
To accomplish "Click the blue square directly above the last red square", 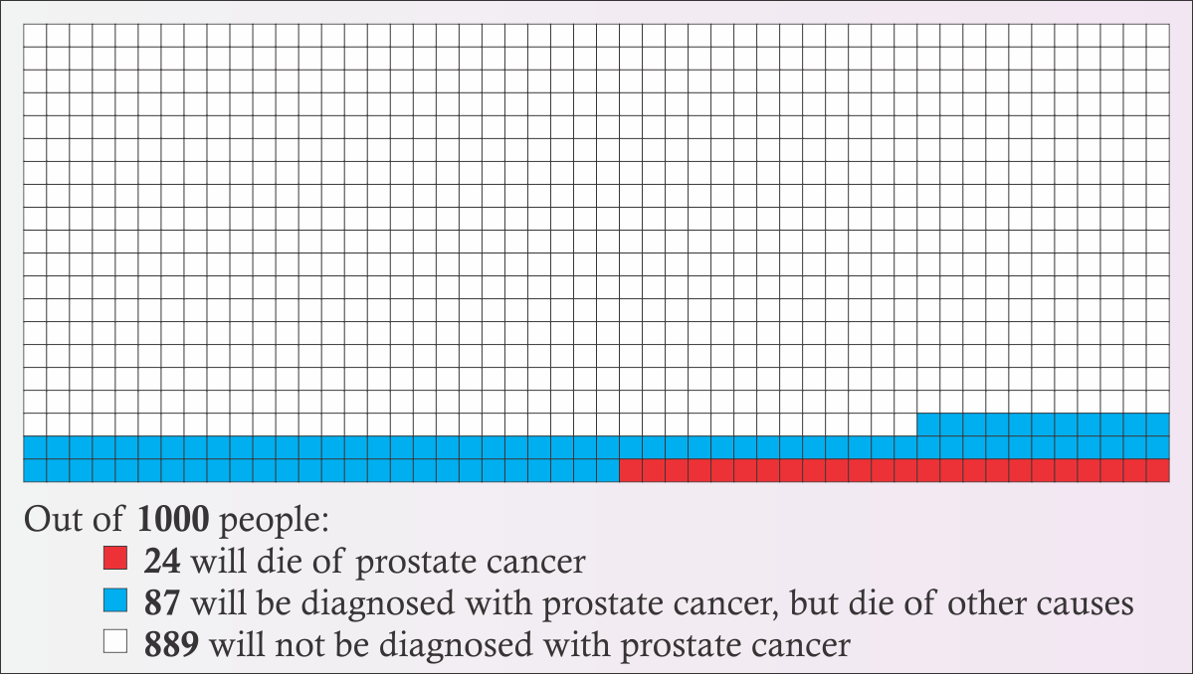I will (1158, 447).
